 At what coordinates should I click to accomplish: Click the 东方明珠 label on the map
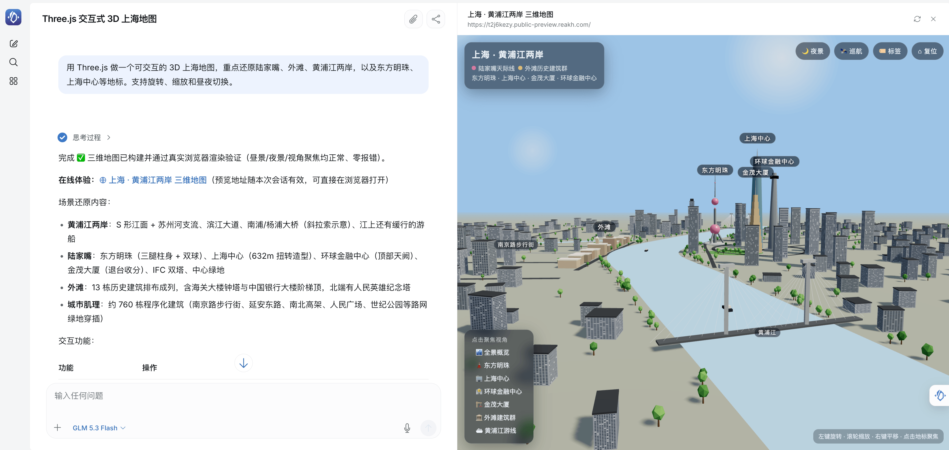(x=715, y=170)
